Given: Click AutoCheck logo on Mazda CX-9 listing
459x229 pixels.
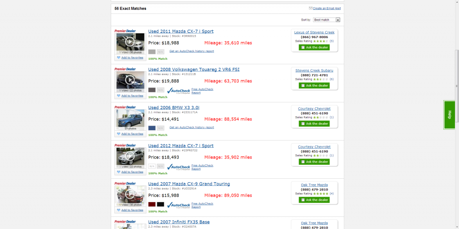Looking at the screenshot, I should click(178, 205).
